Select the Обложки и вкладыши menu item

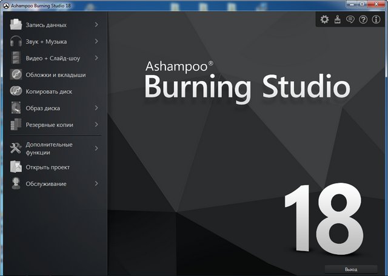pos(55,75)
